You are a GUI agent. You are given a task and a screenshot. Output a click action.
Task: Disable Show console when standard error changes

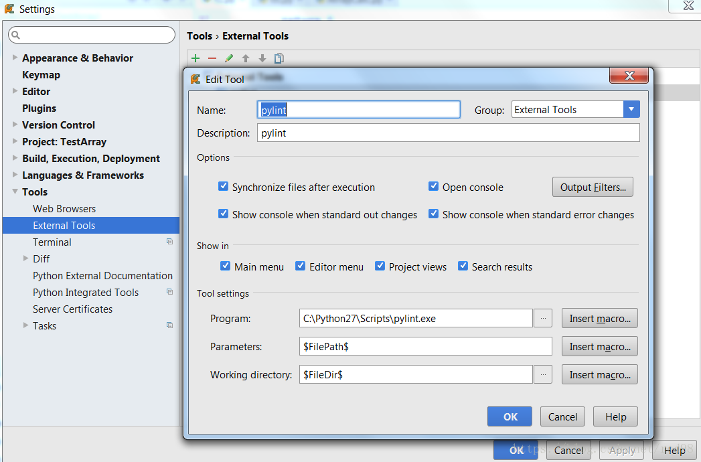coord(433,214)
